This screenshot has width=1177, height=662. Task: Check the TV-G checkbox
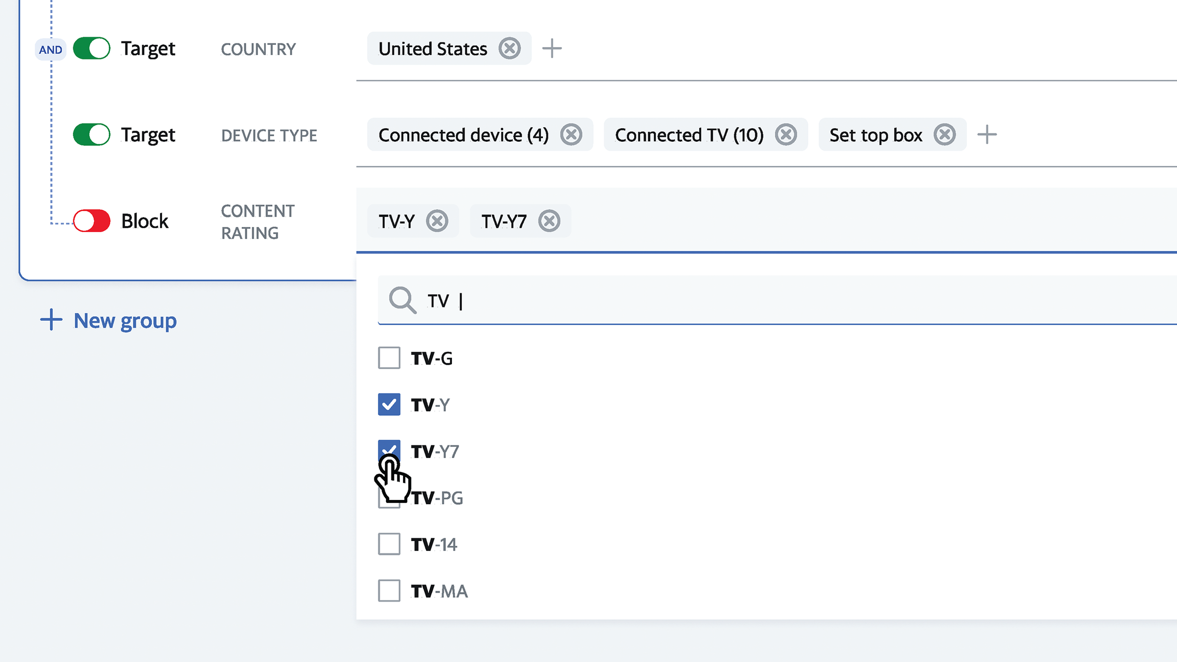(x=389, y=358)
